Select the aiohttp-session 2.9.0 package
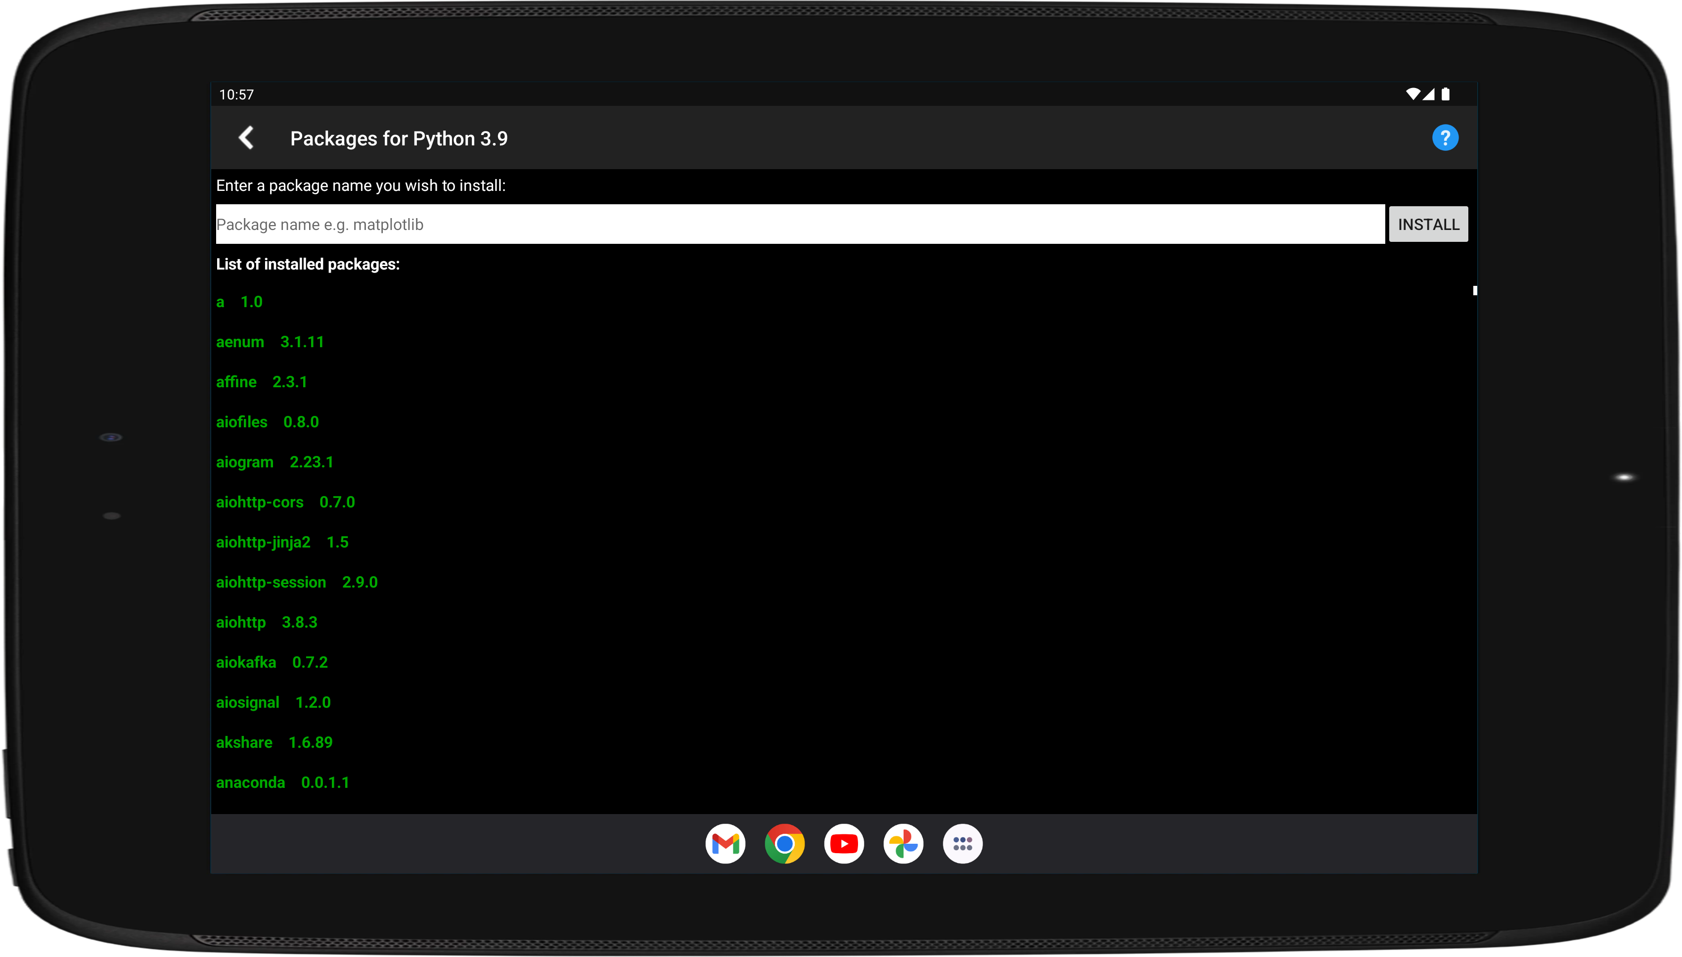1682x957 pixels. 297,583
